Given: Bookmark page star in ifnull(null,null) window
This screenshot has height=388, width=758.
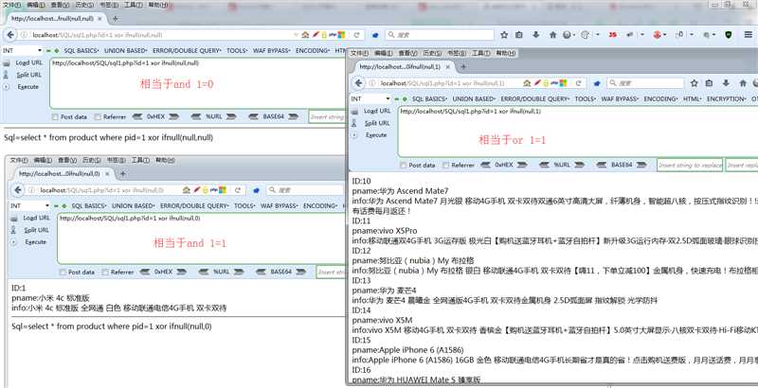Looking at the screenshot, I should (504, 35).
